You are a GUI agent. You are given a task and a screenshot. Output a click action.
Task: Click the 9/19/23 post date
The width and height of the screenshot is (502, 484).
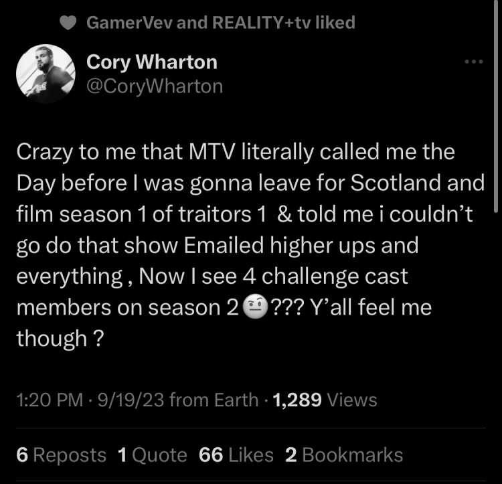click(131, 400)
